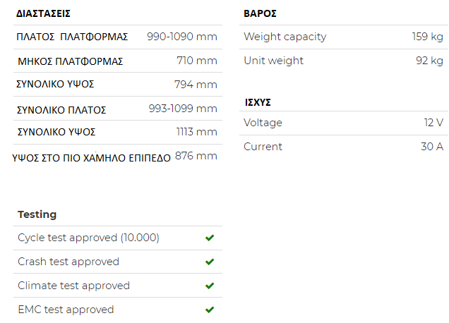Click the 993-1099 mm total width value
Image resolution: width=449 pixels, height=323 pixels.
click(183, 109)
